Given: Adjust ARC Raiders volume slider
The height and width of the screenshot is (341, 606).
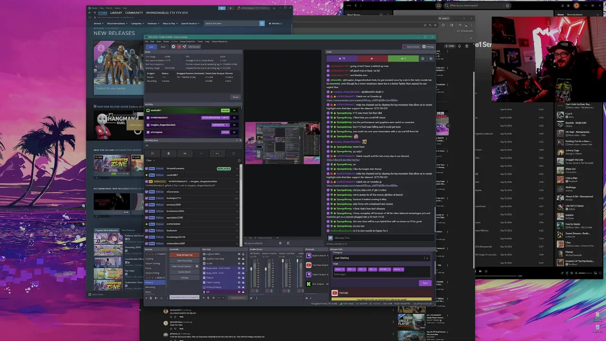Looking at the screenshot, I should pyautogui.click(x=251, y=269).
